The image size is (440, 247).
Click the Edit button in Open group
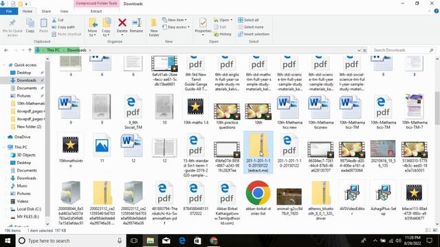(x=220, y=27)
